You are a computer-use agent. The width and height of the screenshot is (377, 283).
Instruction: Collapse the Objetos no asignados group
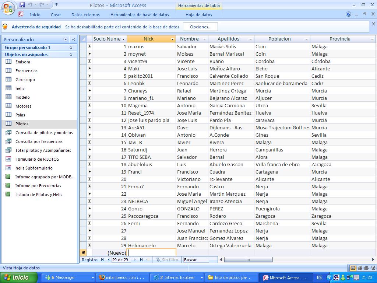71,55
